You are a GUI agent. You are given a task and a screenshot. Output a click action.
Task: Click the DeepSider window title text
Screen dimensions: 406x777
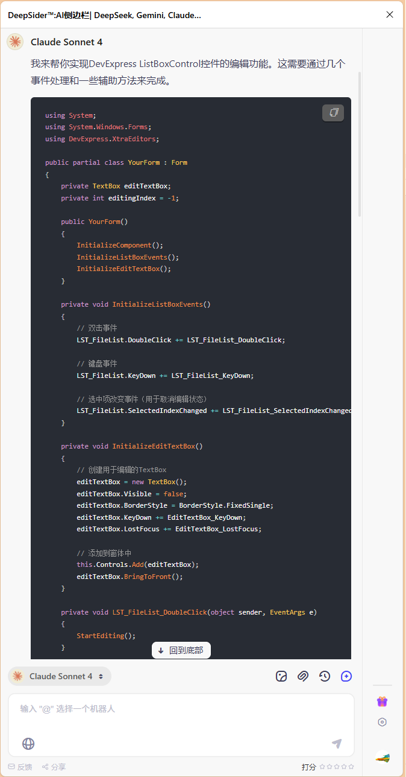(x=104, y=15)
